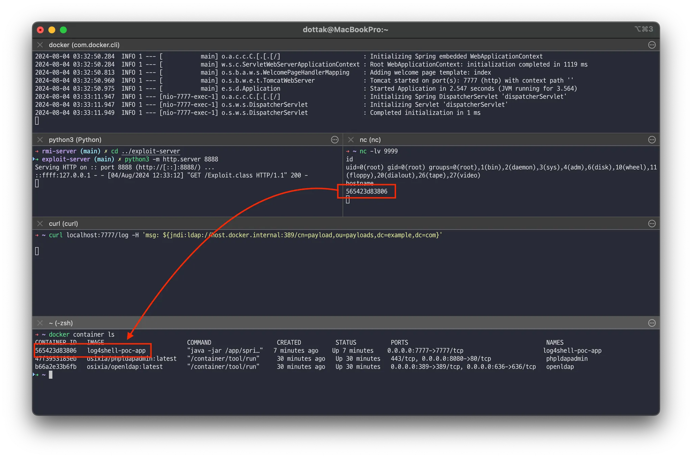Select the curl (curl) pane title bar
692x458 pixels.
pos(63,224)
